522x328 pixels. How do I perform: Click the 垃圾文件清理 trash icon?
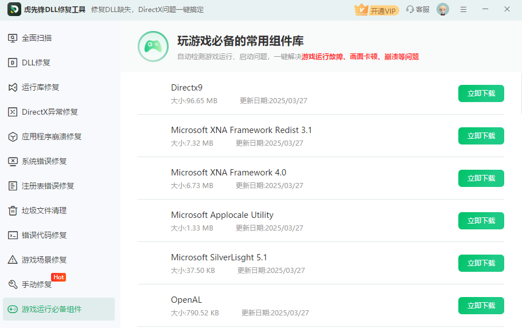coord(12,210)
